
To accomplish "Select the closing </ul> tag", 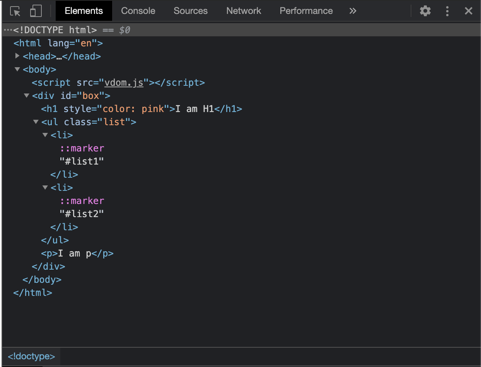I will 55,240.
